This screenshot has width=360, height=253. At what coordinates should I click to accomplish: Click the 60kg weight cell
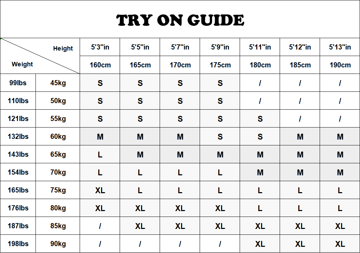pos(58,136)
